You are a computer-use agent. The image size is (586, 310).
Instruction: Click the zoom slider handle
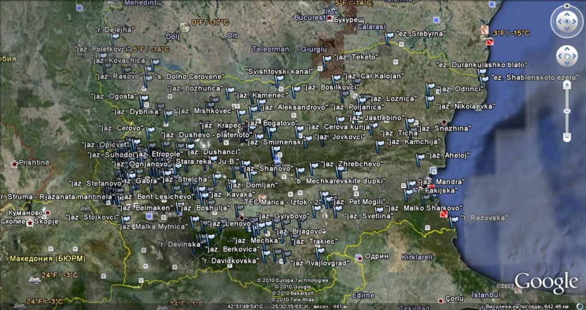pyautogui.click(x=567, y=112)
